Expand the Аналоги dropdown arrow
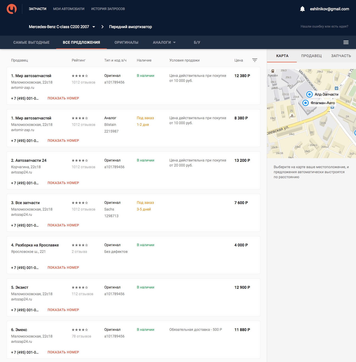356x362 pixels. (x=174, y=42)
